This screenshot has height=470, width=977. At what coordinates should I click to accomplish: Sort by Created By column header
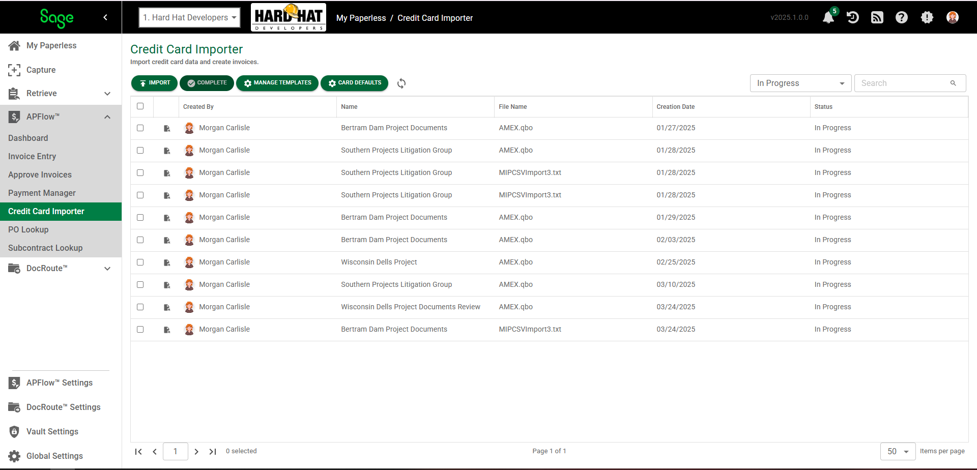click(198, 107)
